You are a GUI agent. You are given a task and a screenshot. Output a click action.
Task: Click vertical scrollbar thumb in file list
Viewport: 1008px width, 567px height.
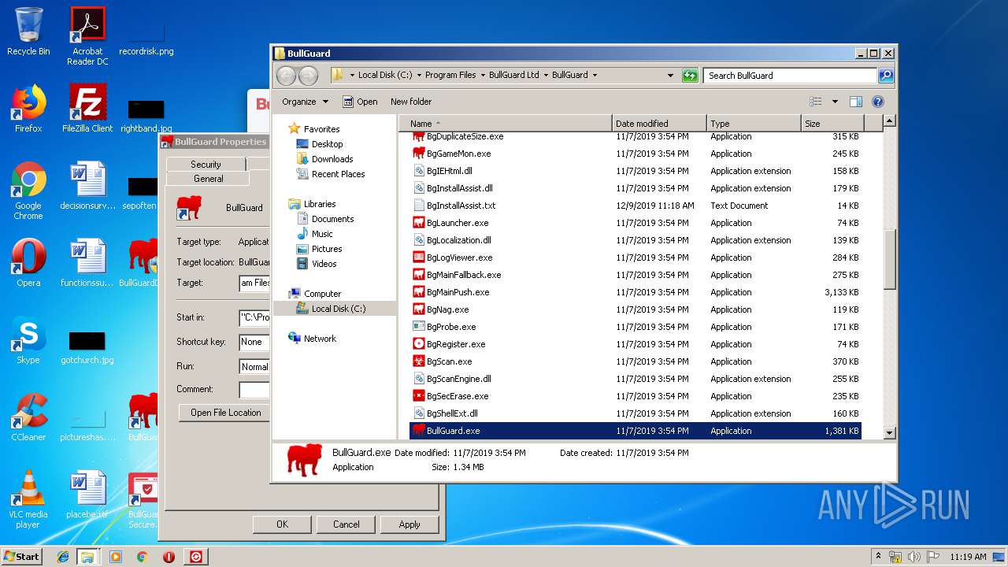890,260
